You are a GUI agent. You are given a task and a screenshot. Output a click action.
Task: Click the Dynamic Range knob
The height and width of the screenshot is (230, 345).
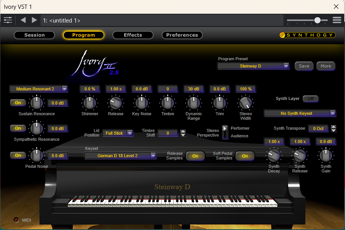(194, 103)
